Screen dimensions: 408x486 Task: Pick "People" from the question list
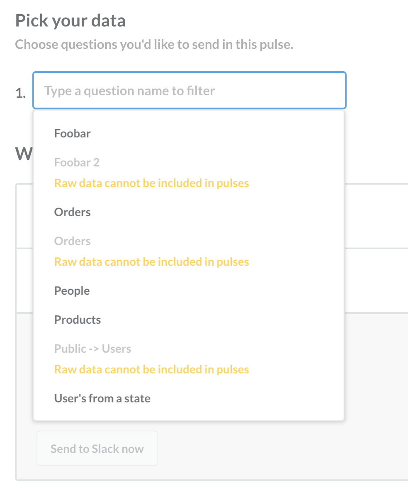point(72,291)
